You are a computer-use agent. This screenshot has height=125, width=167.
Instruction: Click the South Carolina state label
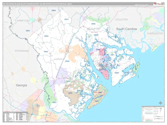tap(127, 29)
